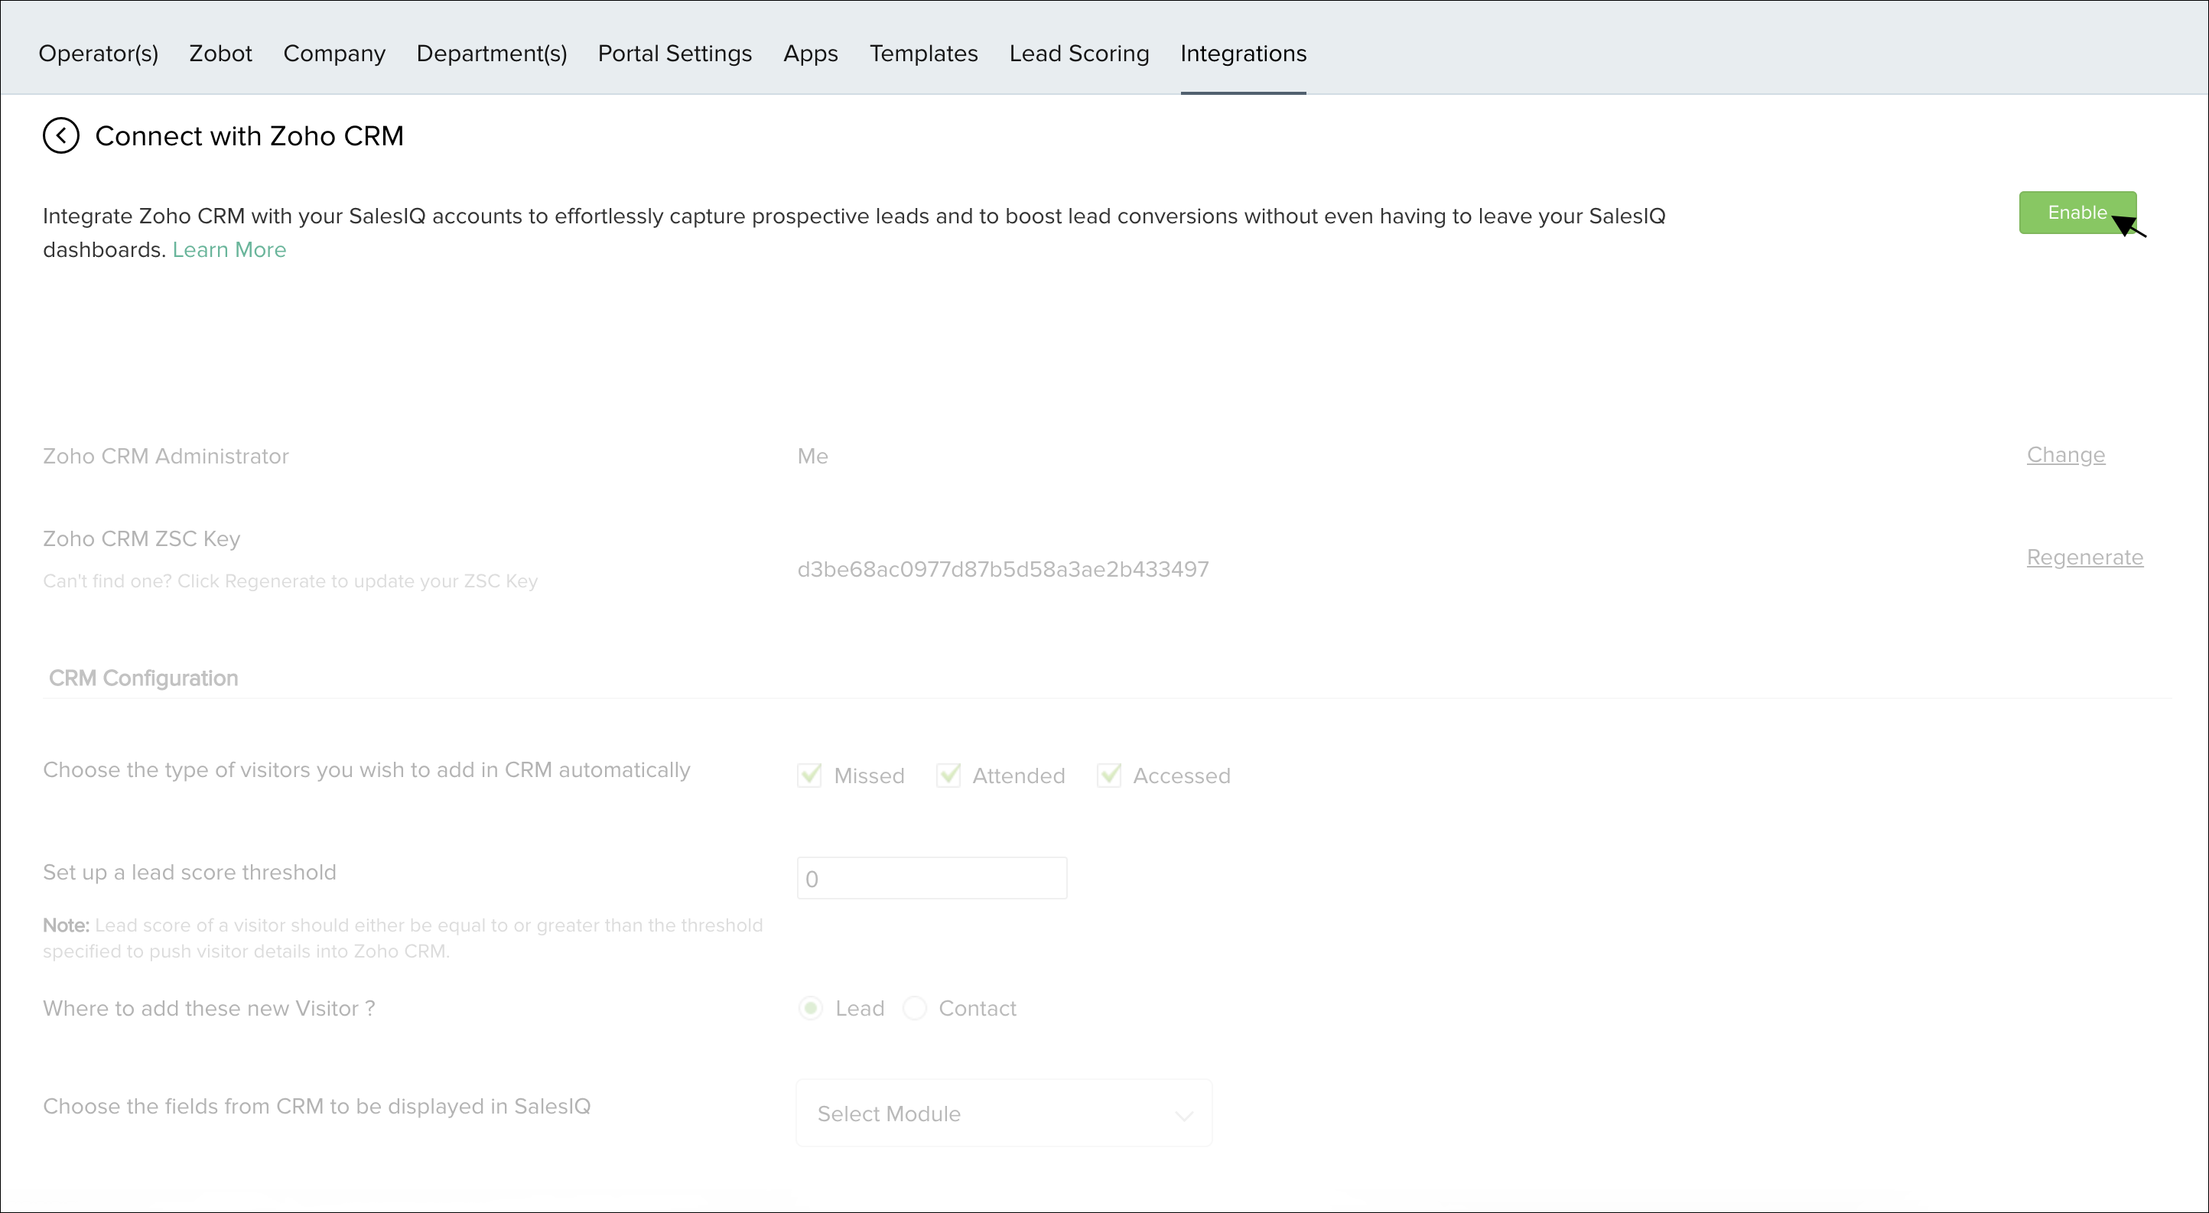Click the 'Connect with Zoho CRM' title
This screenshot has height=1213, width=2209.
[249, 135]
